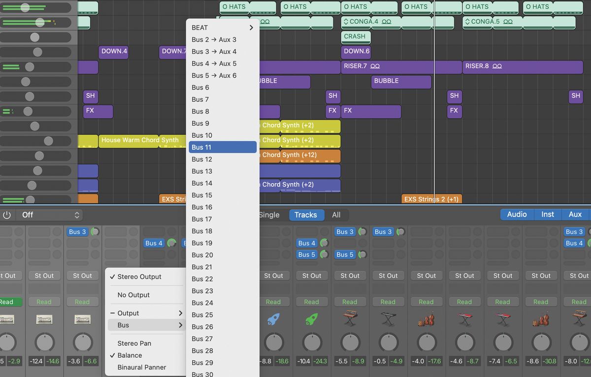Viewport: 591px width, 377px height.
Task: Click the Aux filter button
Action: click(x=576, y=214)
